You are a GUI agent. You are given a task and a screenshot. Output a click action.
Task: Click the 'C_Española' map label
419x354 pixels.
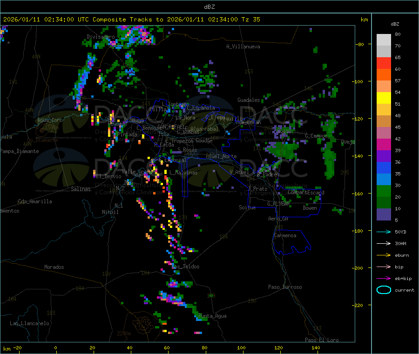tap(201, 108)
